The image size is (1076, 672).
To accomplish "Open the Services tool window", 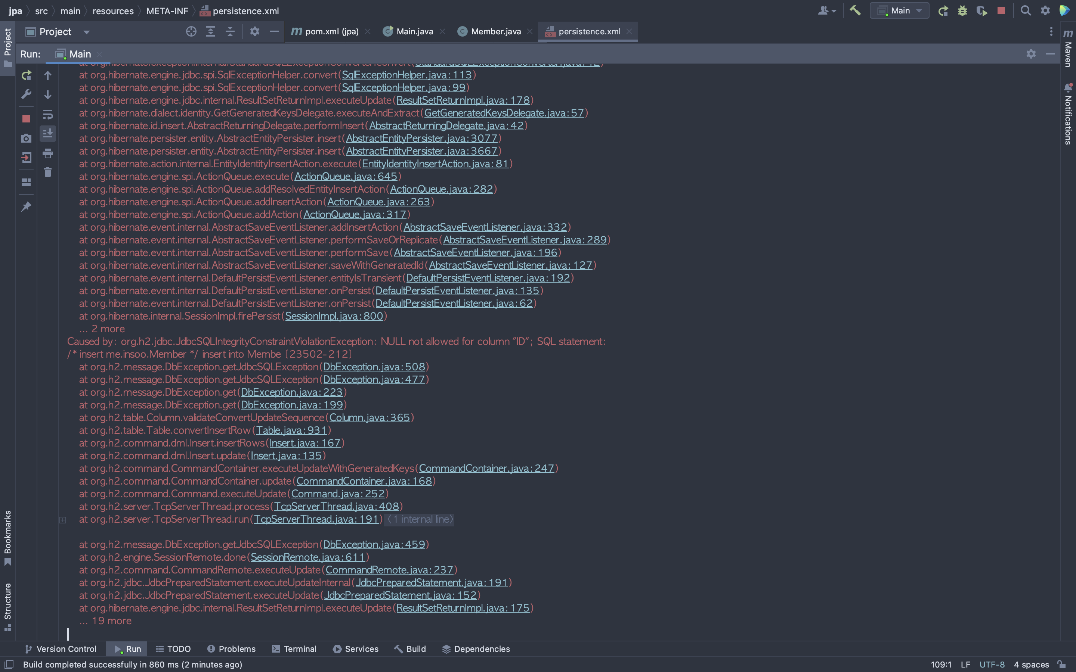I will click(x=356, y=649).
